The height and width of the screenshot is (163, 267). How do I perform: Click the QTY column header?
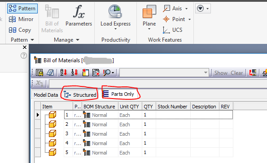tap(149, 107)
